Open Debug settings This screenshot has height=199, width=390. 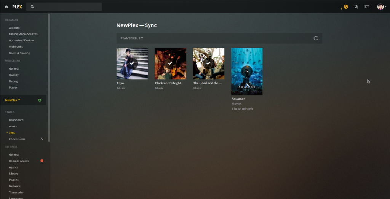pyautogui.click(x=13, y=81)
